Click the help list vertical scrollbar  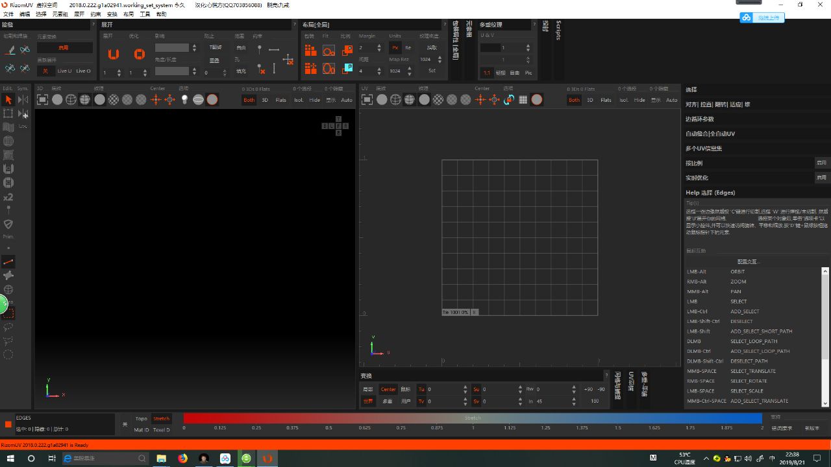click(826, 337)
